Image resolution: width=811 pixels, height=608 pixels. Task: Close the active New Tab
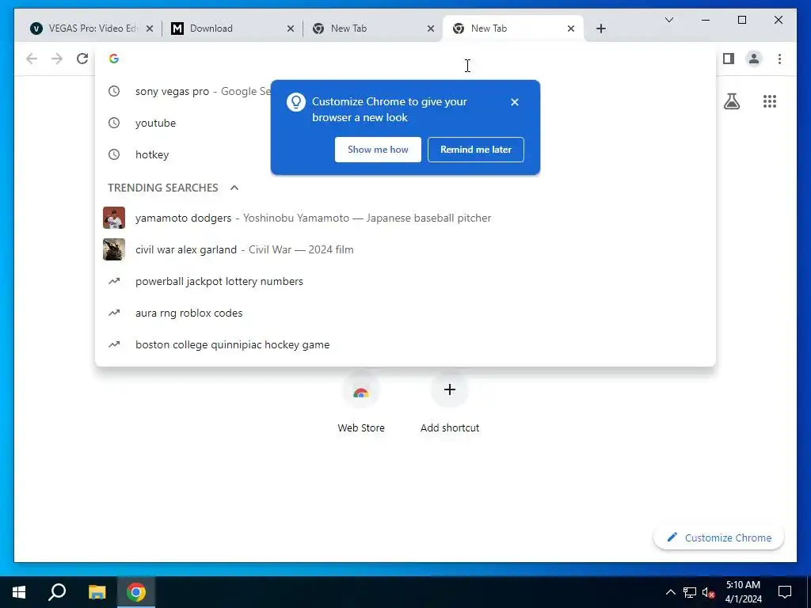pos(571,28)
